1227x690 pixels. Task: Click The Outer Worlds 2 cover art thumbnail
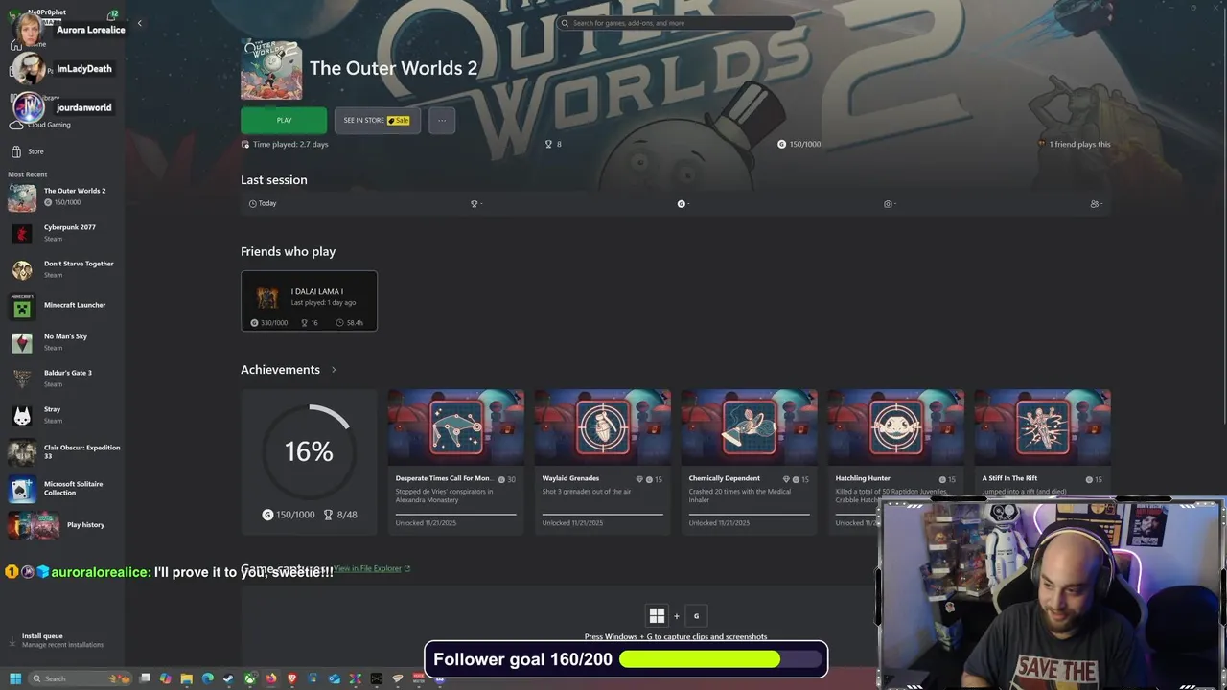click(271, 69)
